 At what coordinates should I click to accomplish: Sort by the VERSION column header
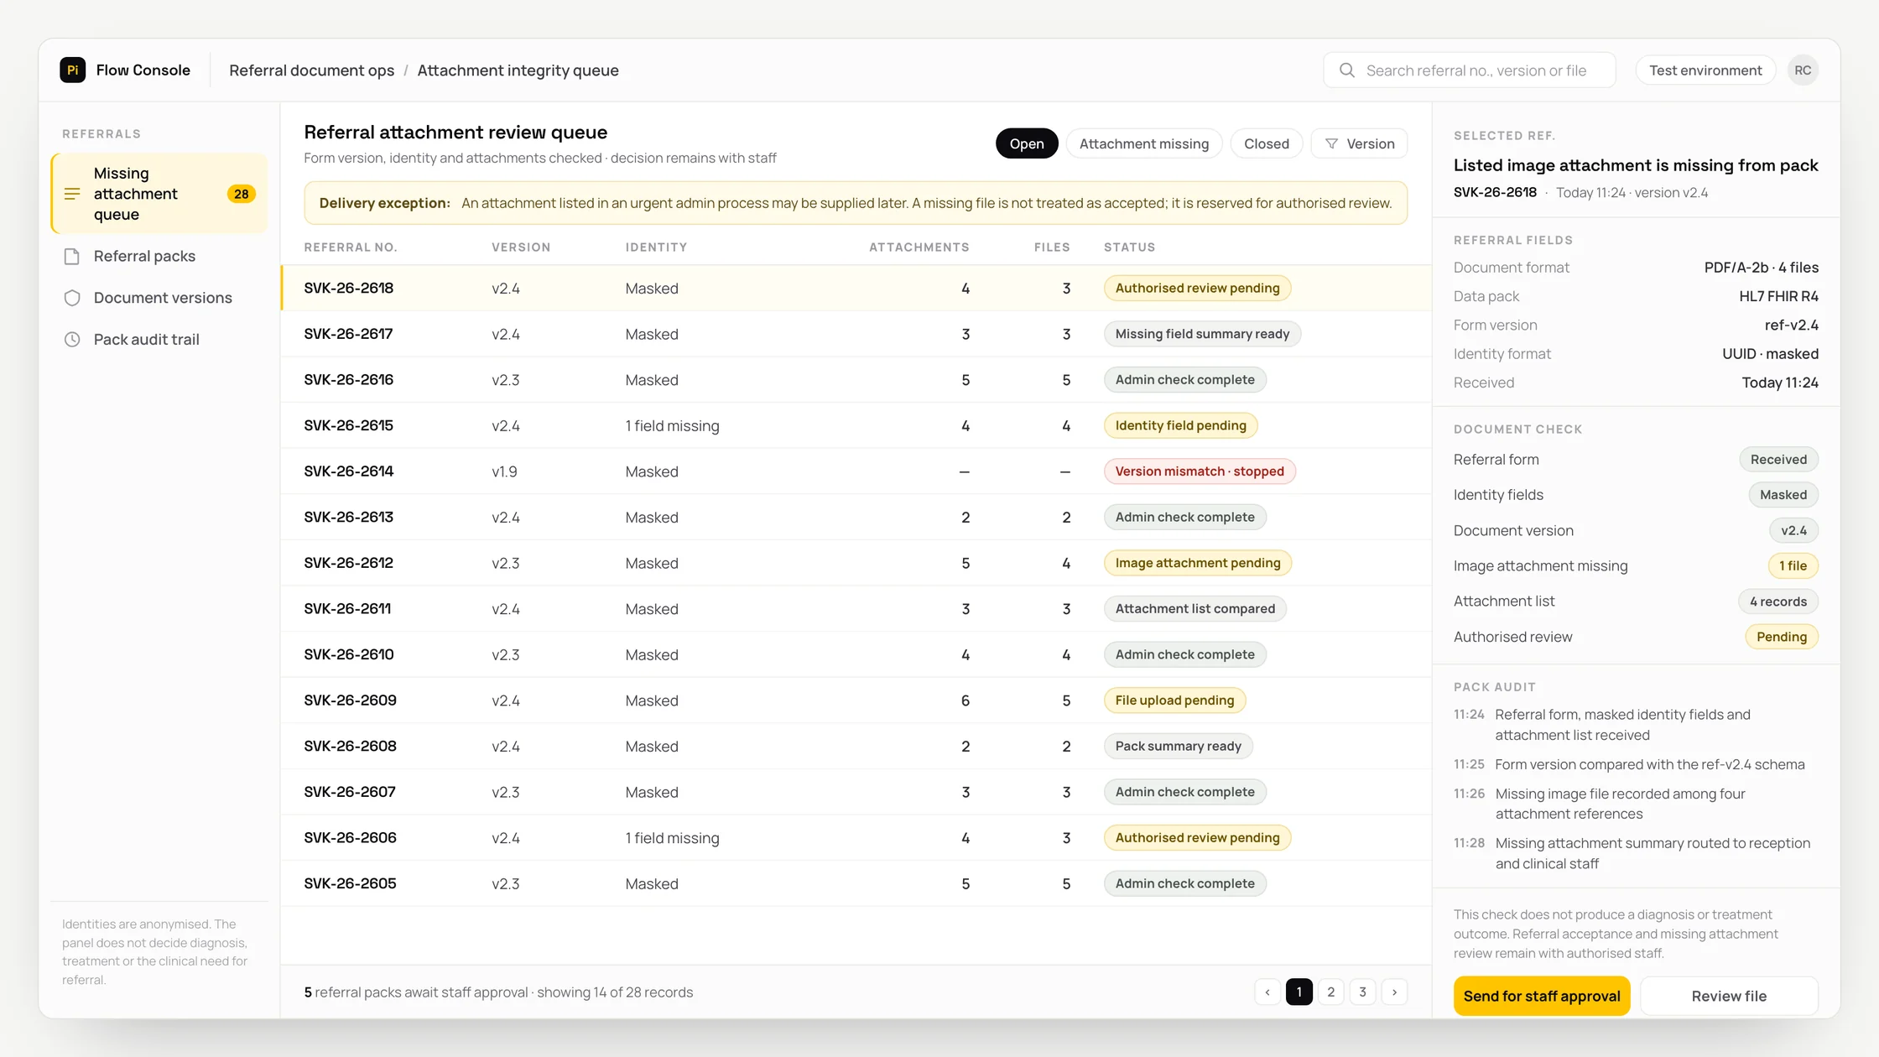tap(521, 247)
